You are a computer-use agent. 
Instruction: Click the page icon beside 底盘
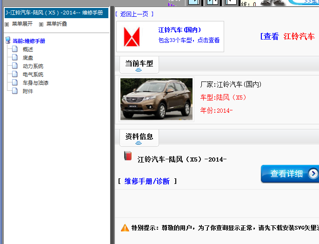point(15,57)
